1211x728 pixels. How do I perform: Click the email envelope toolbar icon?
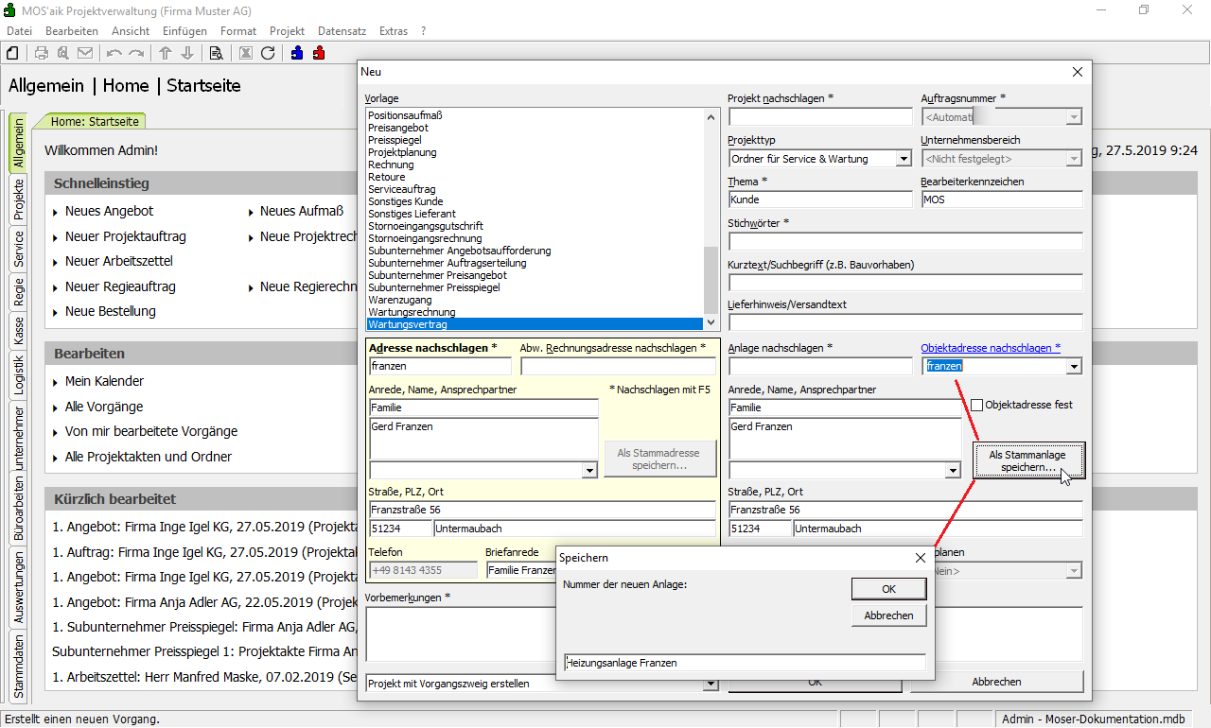click(x=85, y=53)
